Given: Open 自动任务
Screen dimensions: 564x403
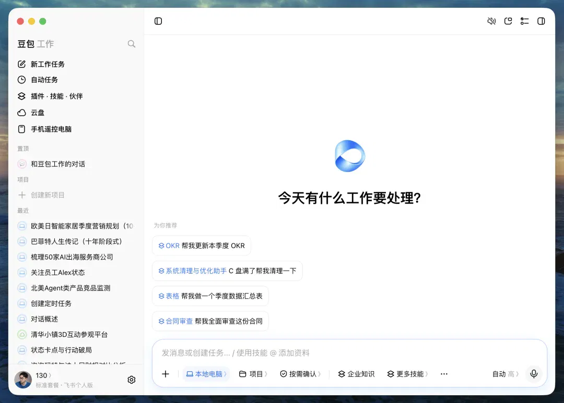Looking at the screenshot, I should 76,80.
